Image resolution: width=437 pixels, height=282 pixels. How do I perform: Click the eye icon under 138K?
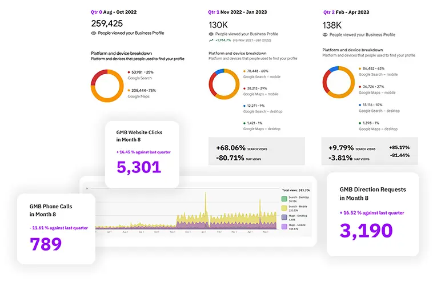[325, 35]
